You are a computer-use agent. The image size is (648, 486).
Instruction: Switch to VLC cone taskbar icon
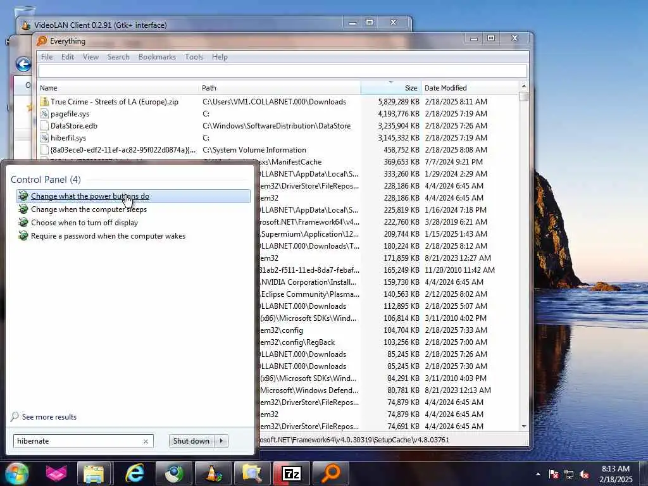(213, 473)
